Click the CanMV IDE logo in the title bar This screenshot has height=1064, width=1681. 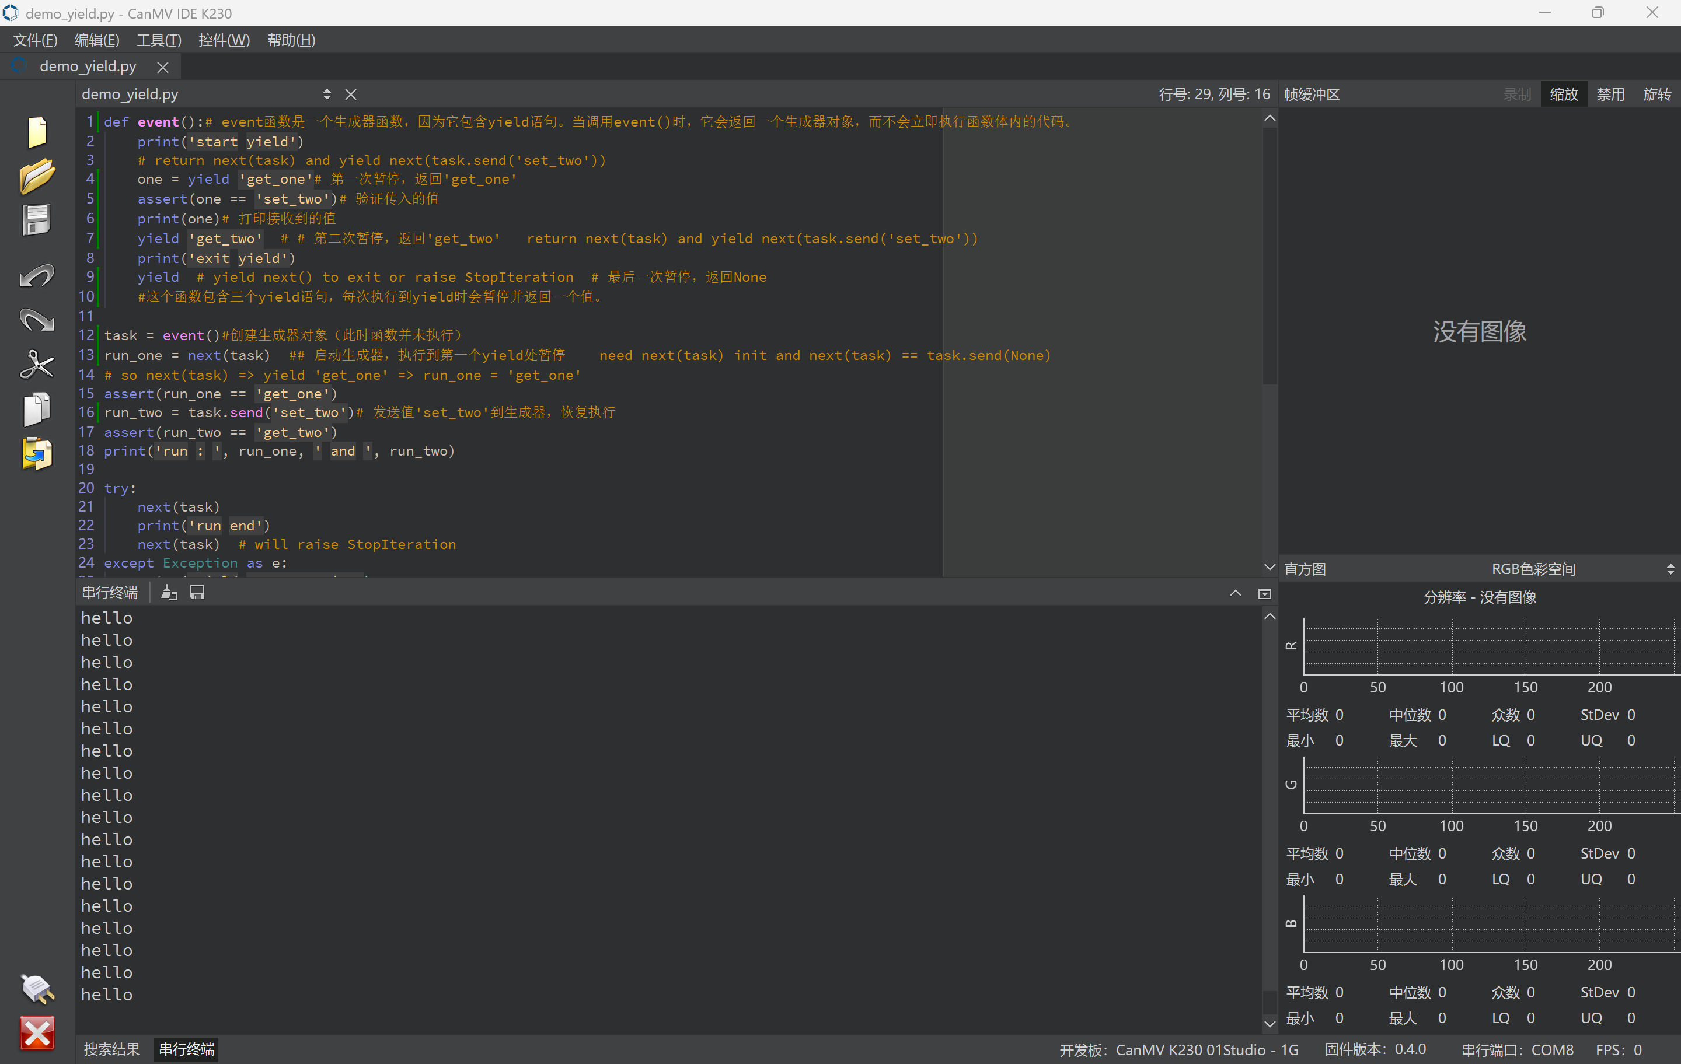11,13
